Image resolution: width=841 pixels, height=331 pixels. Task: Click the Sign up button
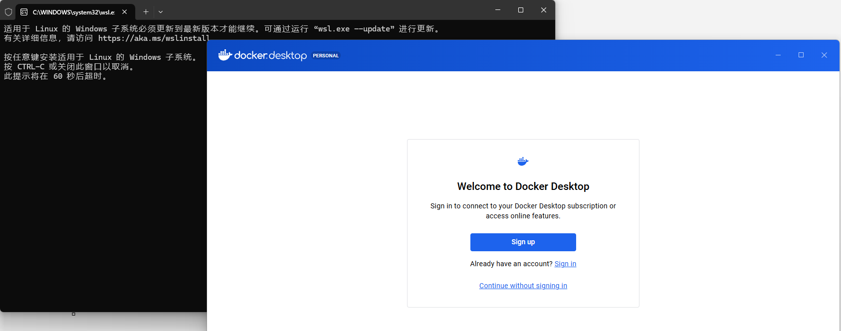click(523, 242)
